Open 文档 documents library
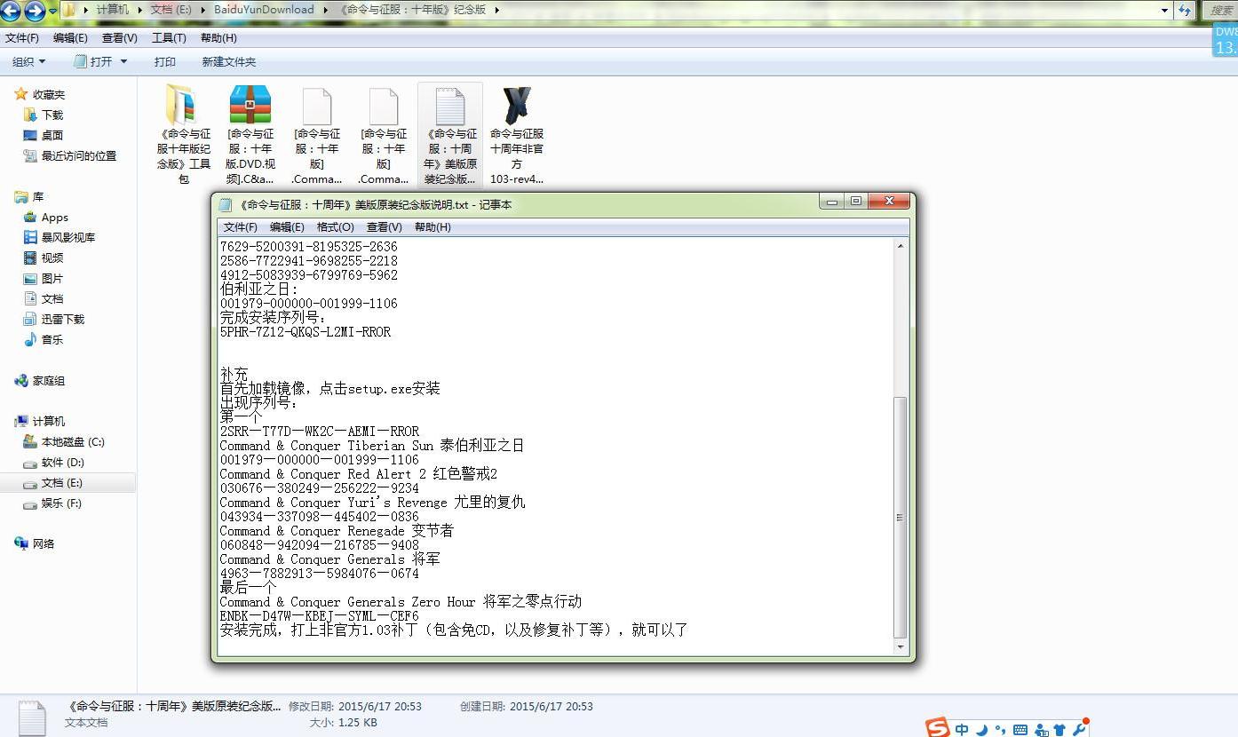 pos(44,298)
